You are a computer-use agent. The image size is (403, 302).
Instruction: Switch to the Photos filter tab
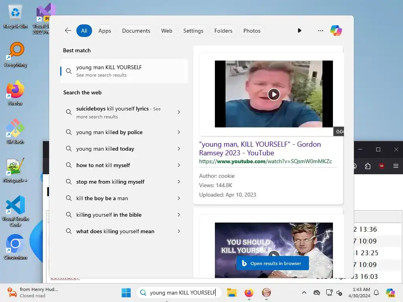[x=251, y=31]
